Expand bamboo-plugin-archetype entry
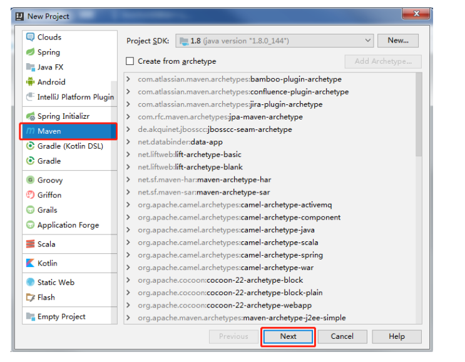 128,79
